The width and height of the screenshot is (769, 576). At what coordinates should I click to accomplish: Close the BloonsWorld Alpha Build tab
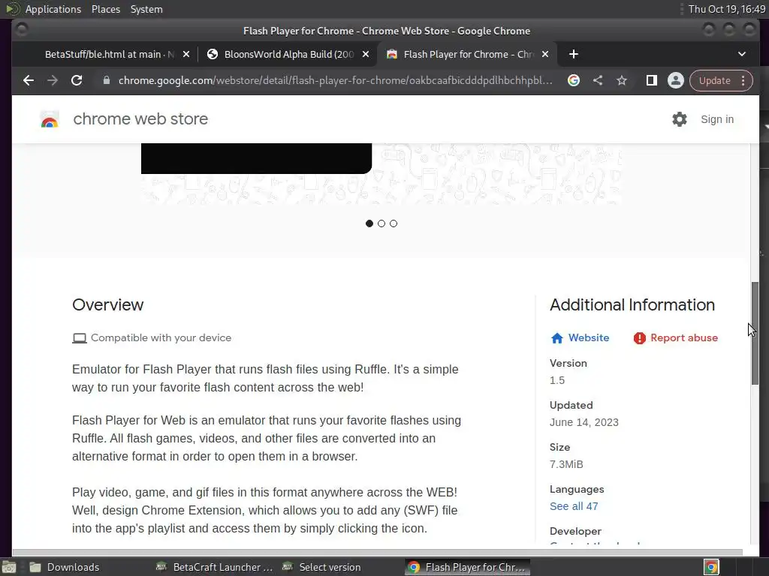click(x=366, y=54)
